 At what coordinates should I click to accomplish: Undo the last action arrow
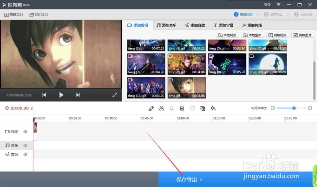[213, 108]
